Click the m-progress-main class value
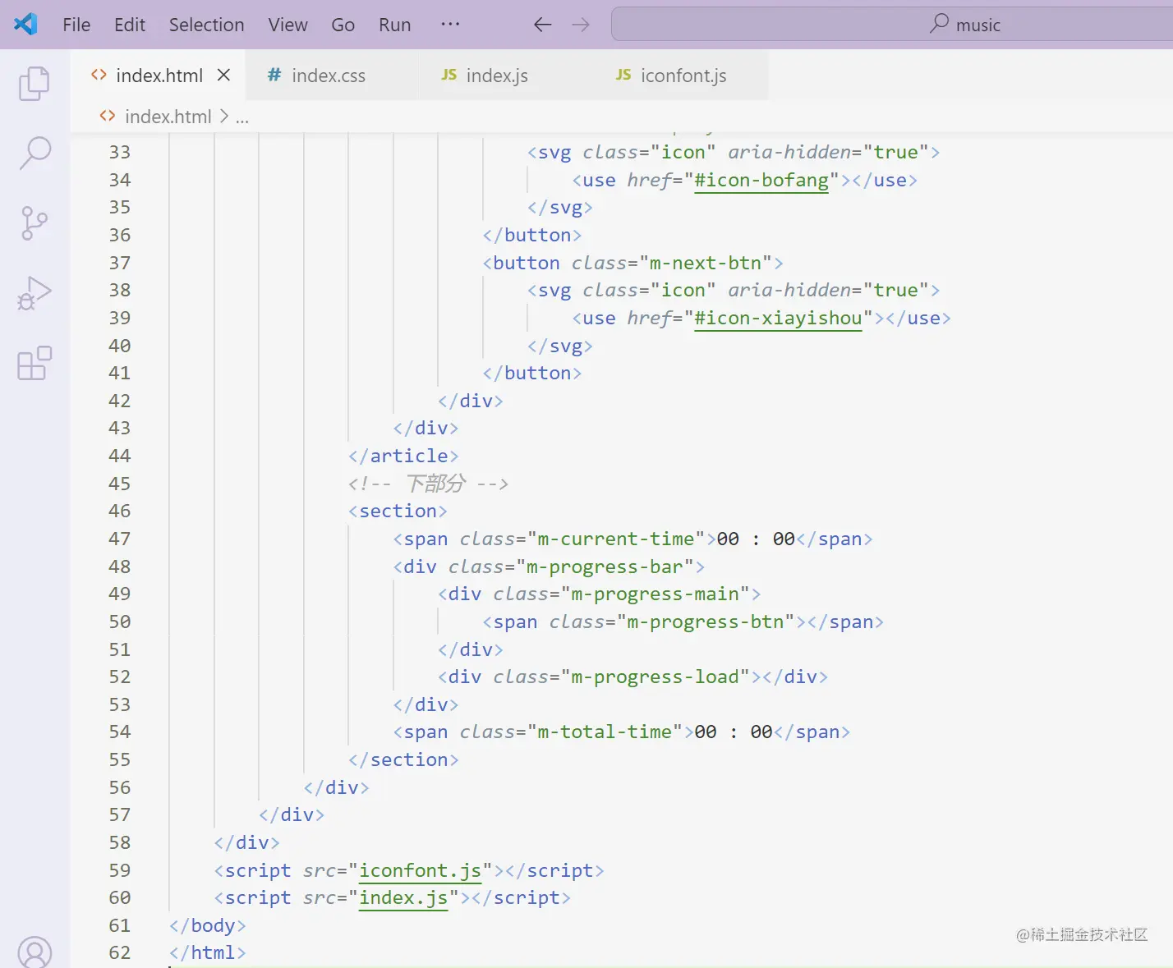Image resolution: width=1173 pixels, height=968 pixels. 655,594
